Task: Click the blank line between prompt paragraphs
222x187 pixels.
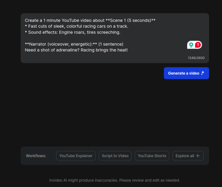Action: pyautogui.click(x=87, y=38)
